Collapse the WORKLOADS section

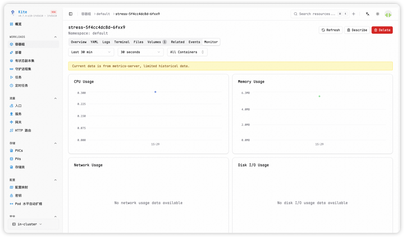tap(55, 37)
